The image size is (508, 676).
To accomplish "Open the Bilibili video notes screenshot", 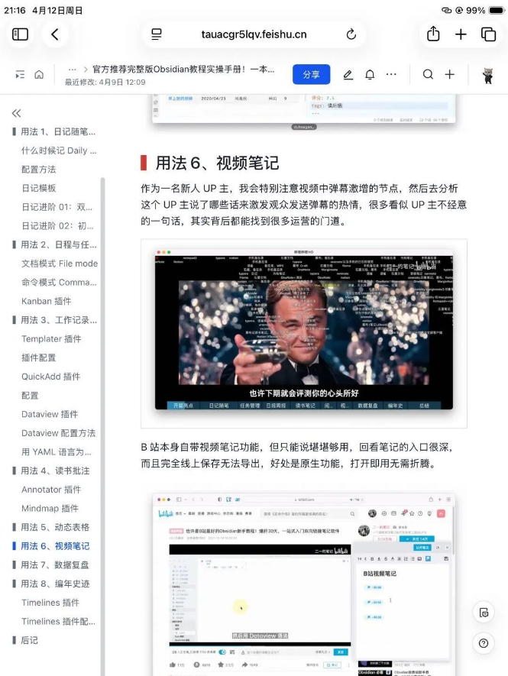I will pyautogui.click(x=304, y=584).
